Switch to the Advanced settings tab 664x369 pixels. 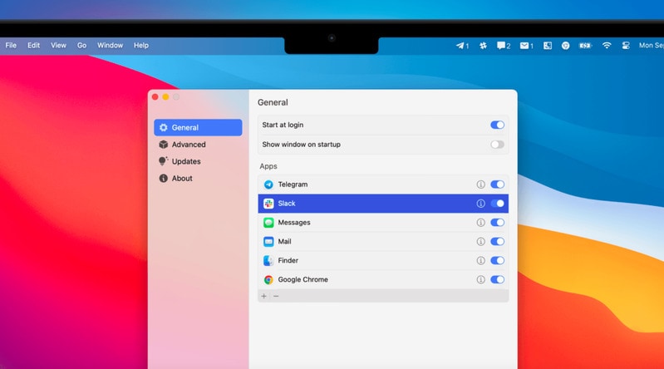[189, 145]
